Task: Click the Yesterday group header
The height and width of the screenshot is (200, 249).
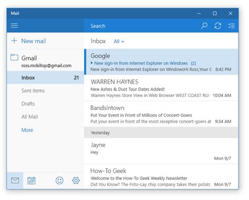Action: [x=161, y=133]
